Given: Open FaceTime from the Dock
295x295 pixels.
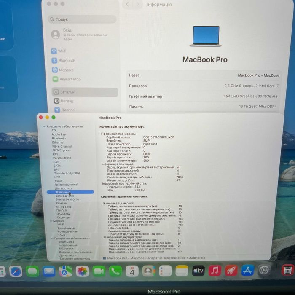Looking at the screenshot, I should [99, 271].
